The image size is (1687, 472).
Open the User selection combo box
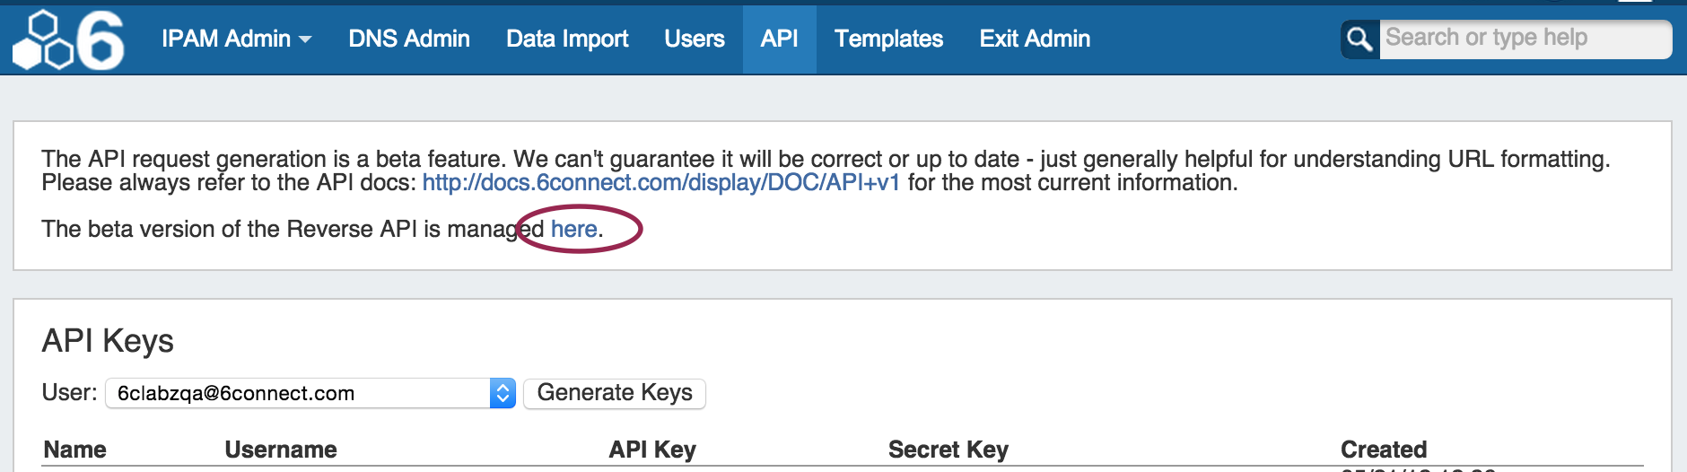pyautogui.click(x=301, y=393)
